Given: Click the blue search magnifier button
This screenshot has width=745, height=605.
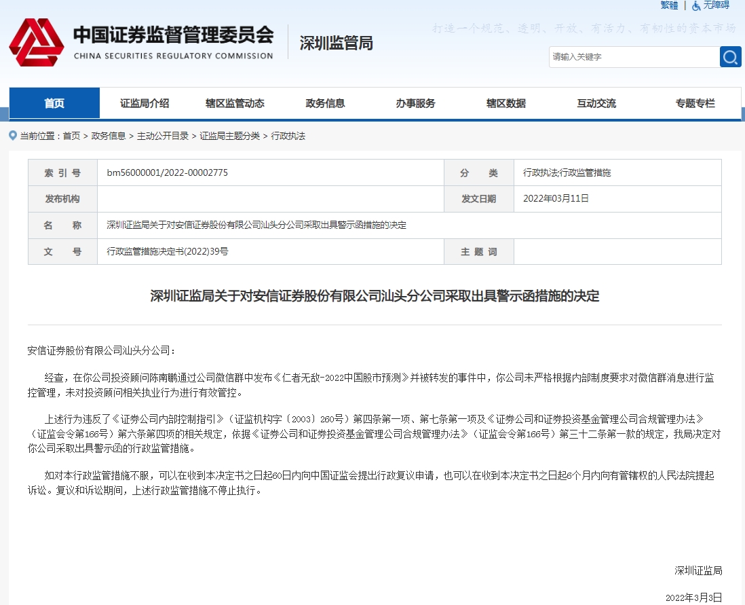Looking at the screenshot, I should (730, 57).
